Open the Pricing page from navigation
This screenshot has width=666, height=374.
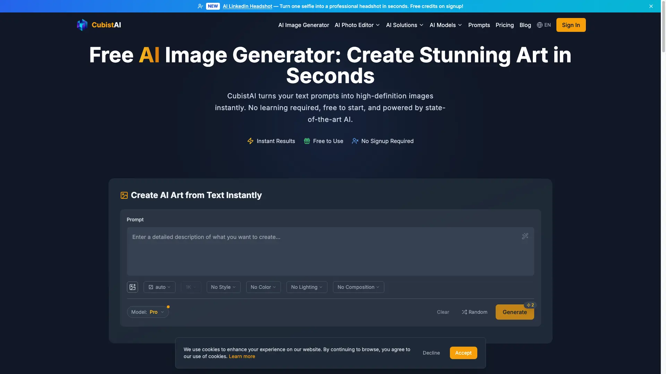[505, 25]
